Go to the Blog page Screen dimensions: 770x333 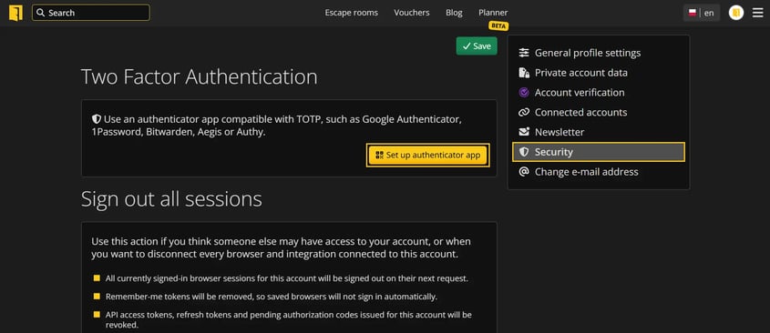454,13
